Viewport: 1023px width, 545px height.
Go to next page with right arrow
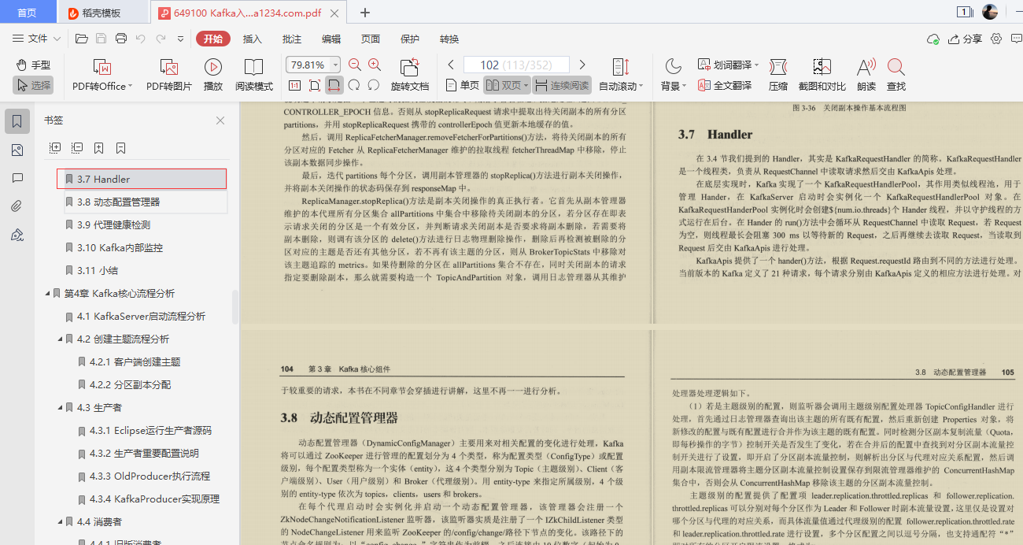[x=582, y=64]
